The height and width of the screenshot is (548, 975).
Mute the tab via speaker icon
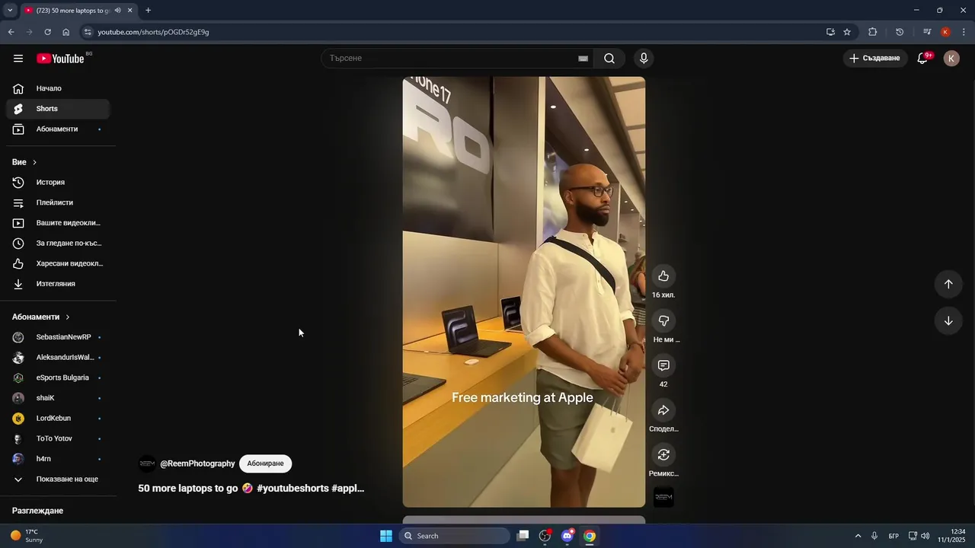[x=117, y=11]
